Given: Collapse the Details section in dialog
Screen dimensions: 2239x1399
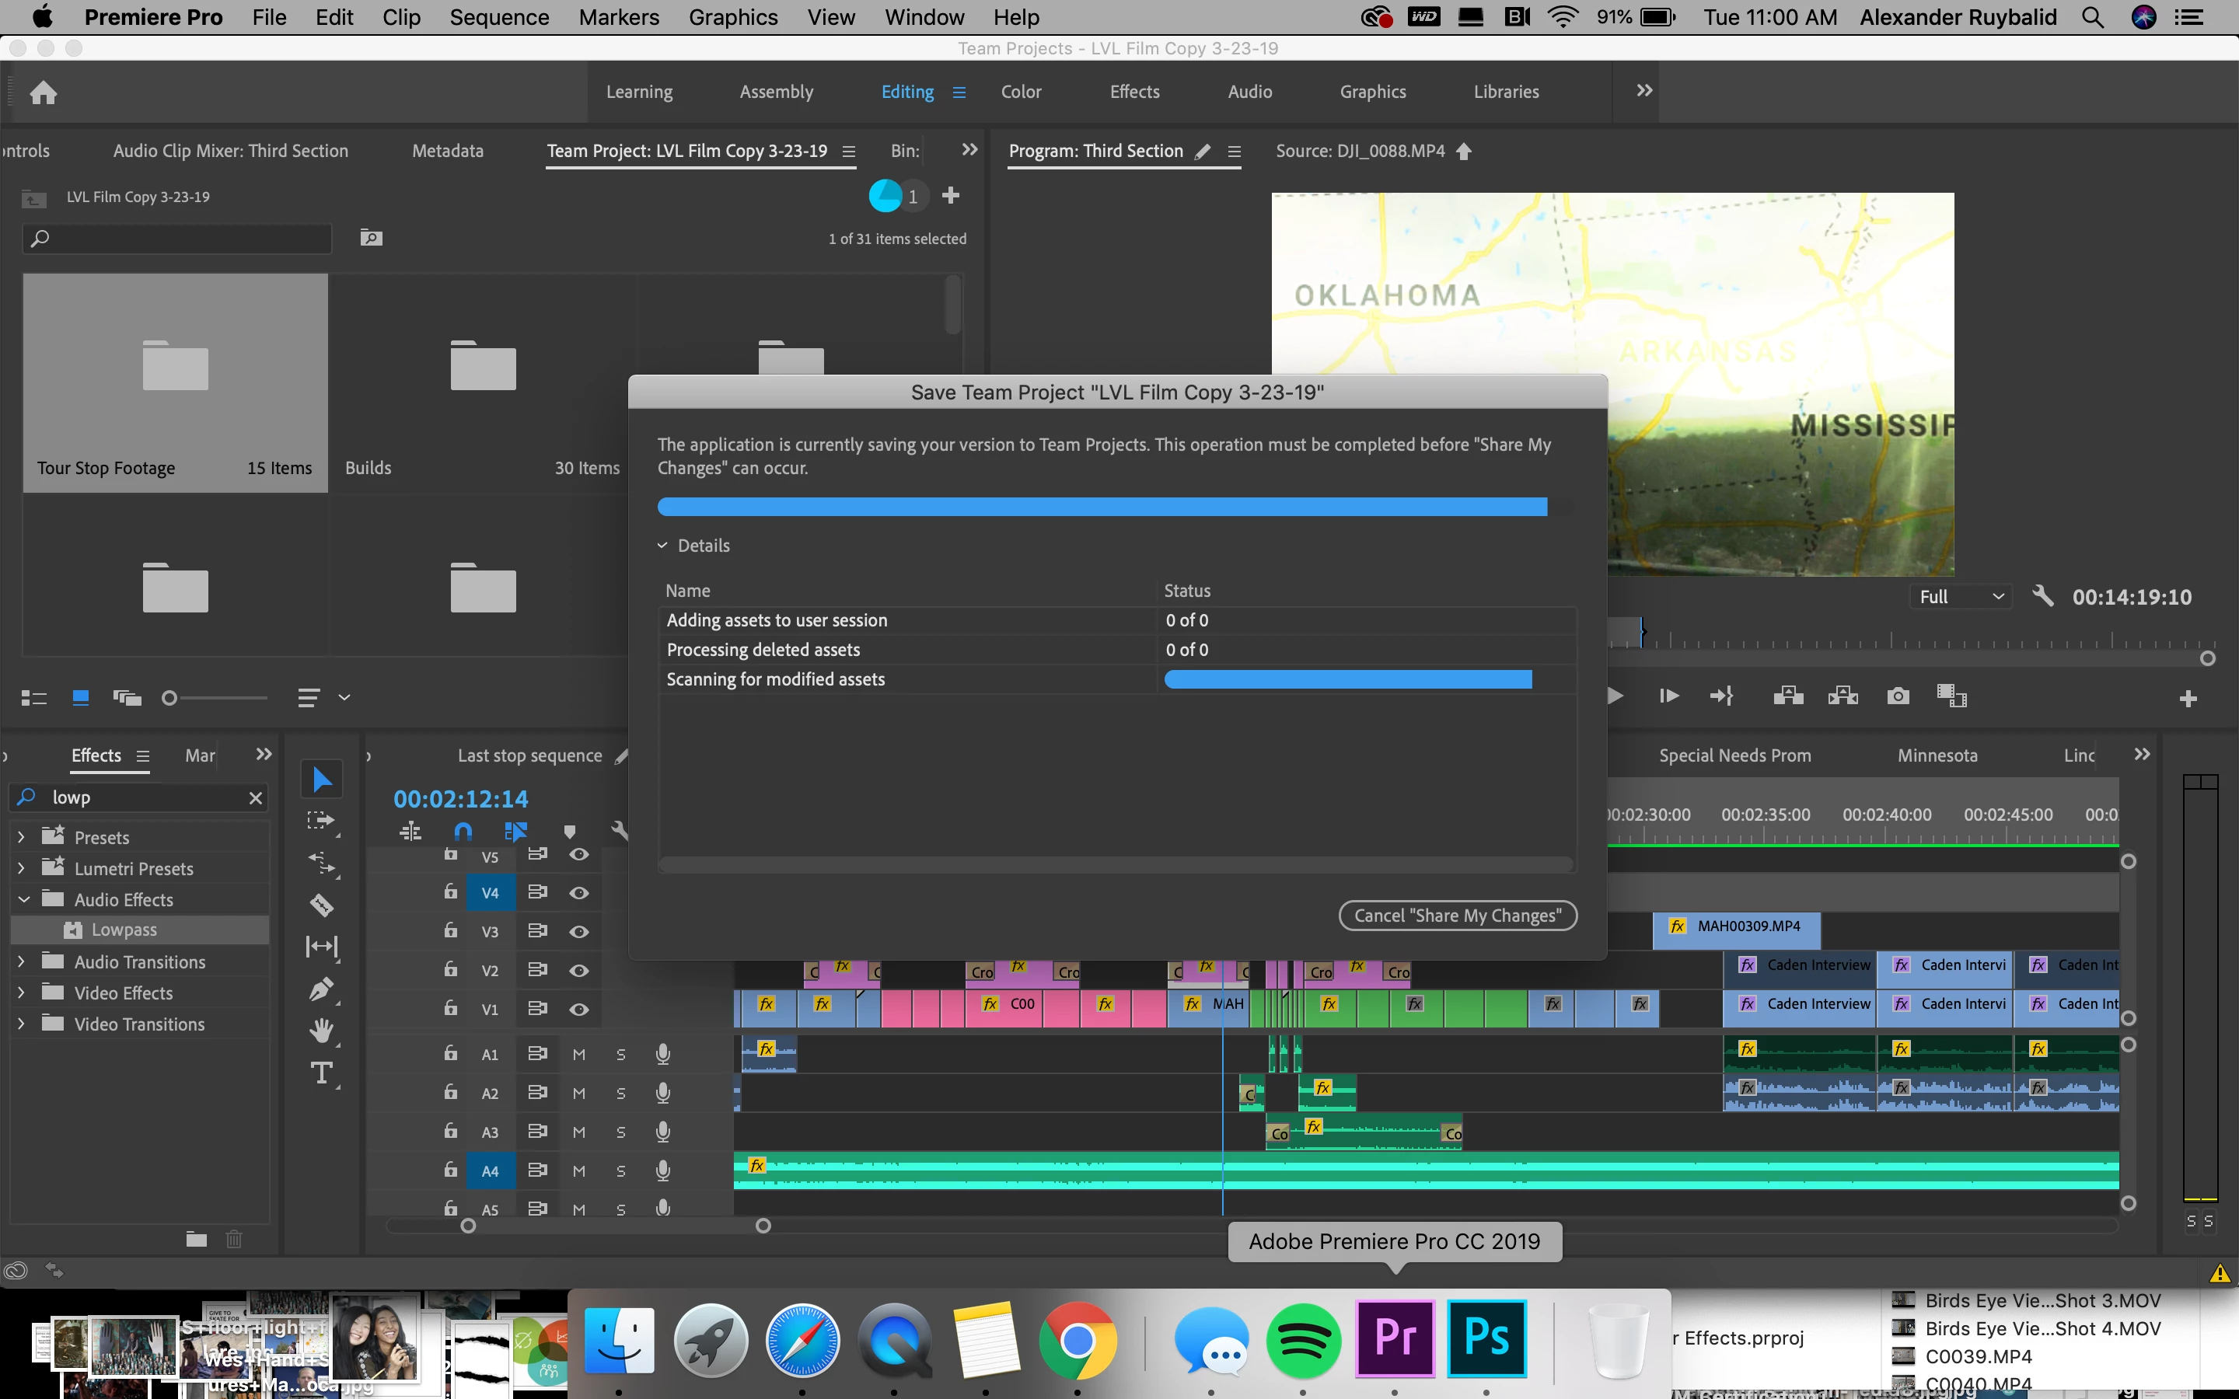Looking at the screenshot, I should click(662, 546).
